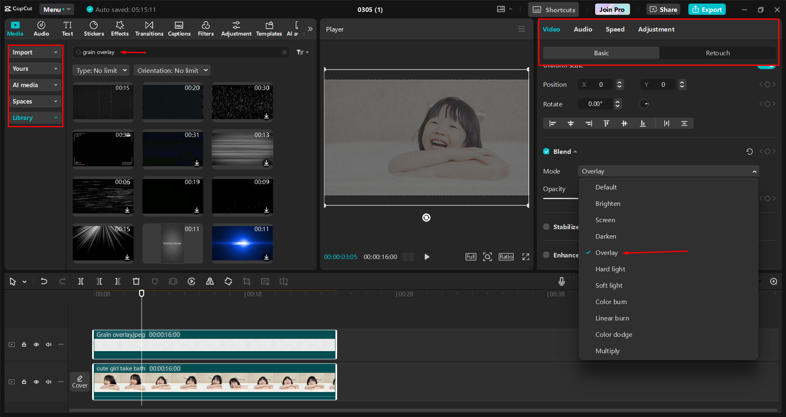Image resolution: width=786 pixels, height=417 pixels.
Task: Increase the Rotate value with its stepper
Action: 618,101
